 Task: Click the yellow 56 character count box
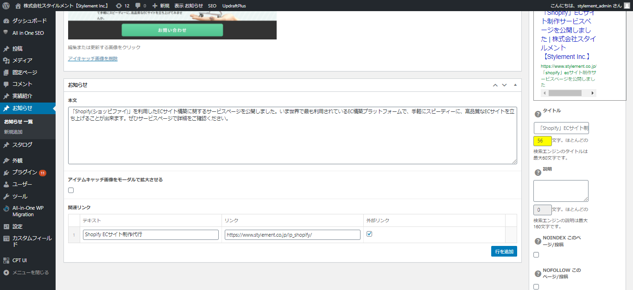coord(543,141)
